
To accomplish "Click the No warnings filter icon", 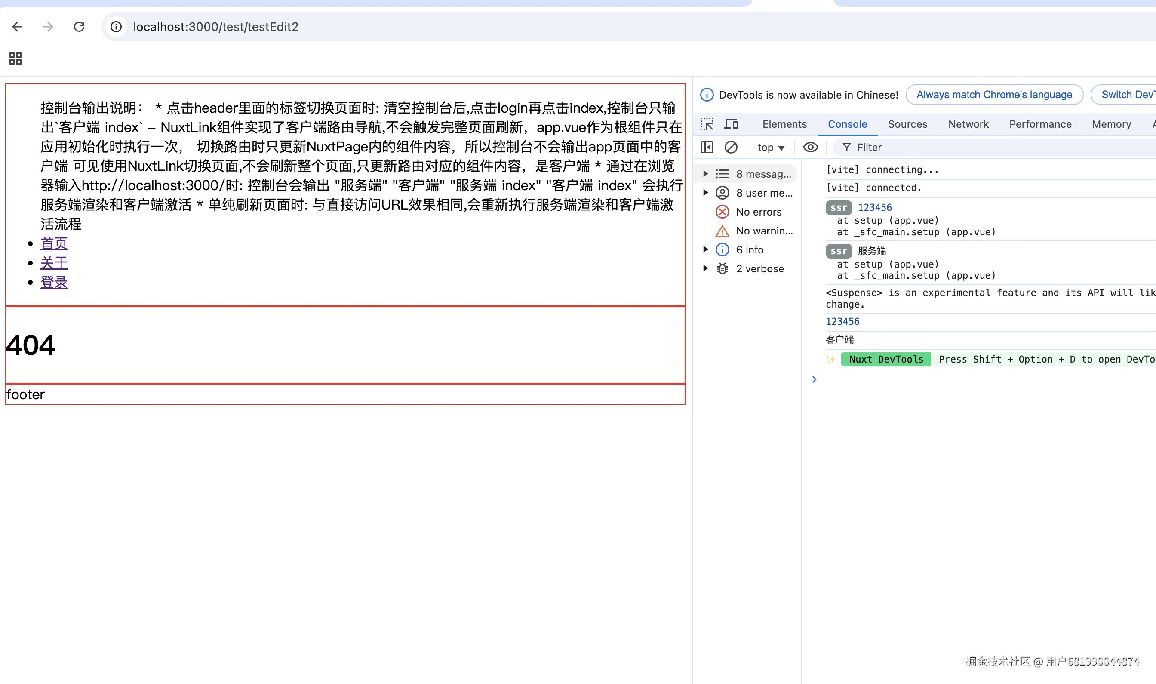I will pos(722,231).
